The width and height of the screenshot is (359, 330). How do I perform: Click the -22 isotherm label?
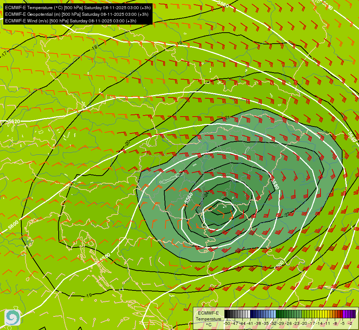pyautogui.click(x=287, y=215)
